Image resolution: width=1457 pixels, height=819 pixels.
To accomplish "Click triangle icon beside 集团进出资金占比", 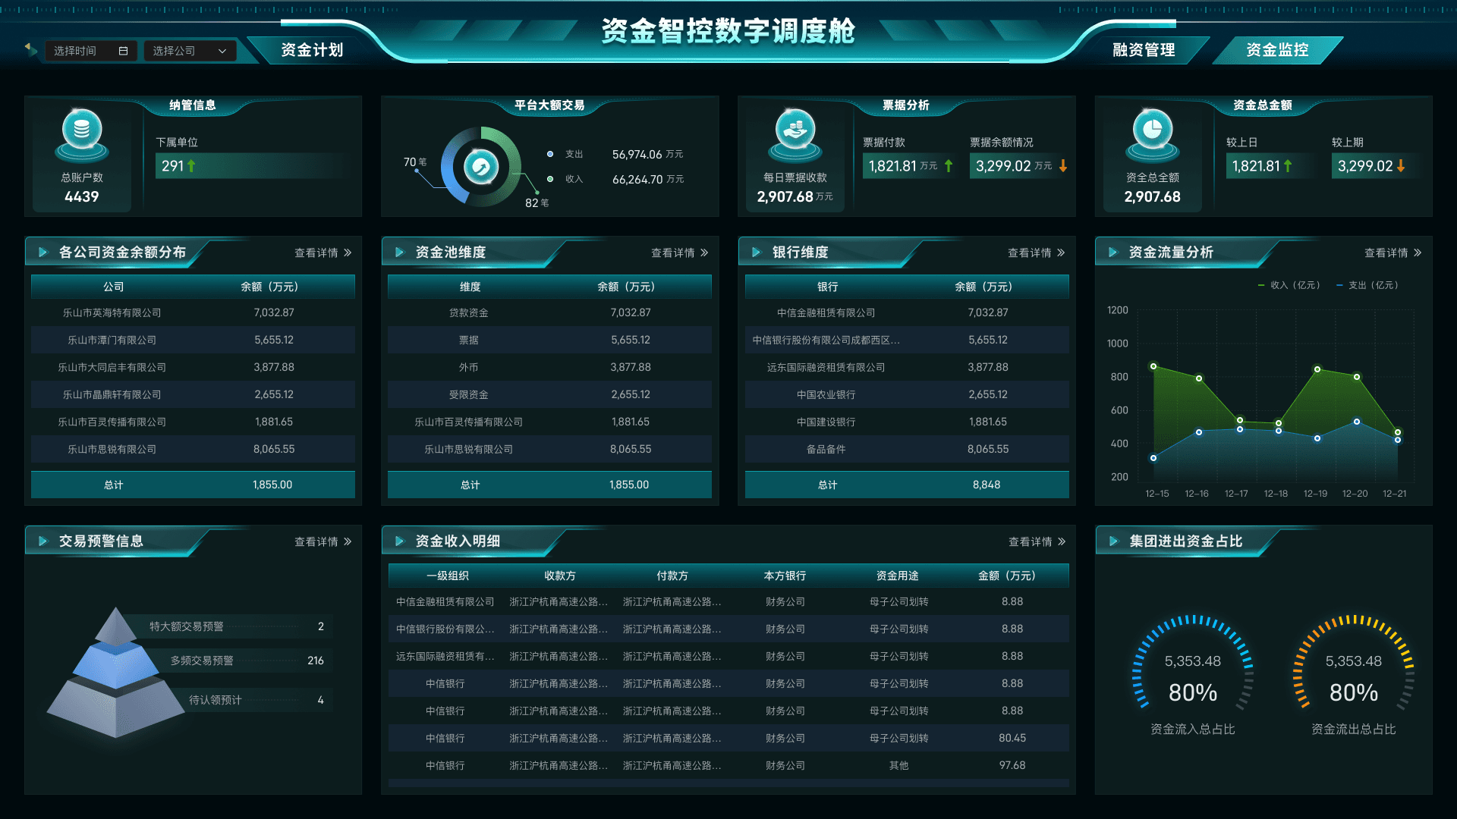I will pos(1114,541).
